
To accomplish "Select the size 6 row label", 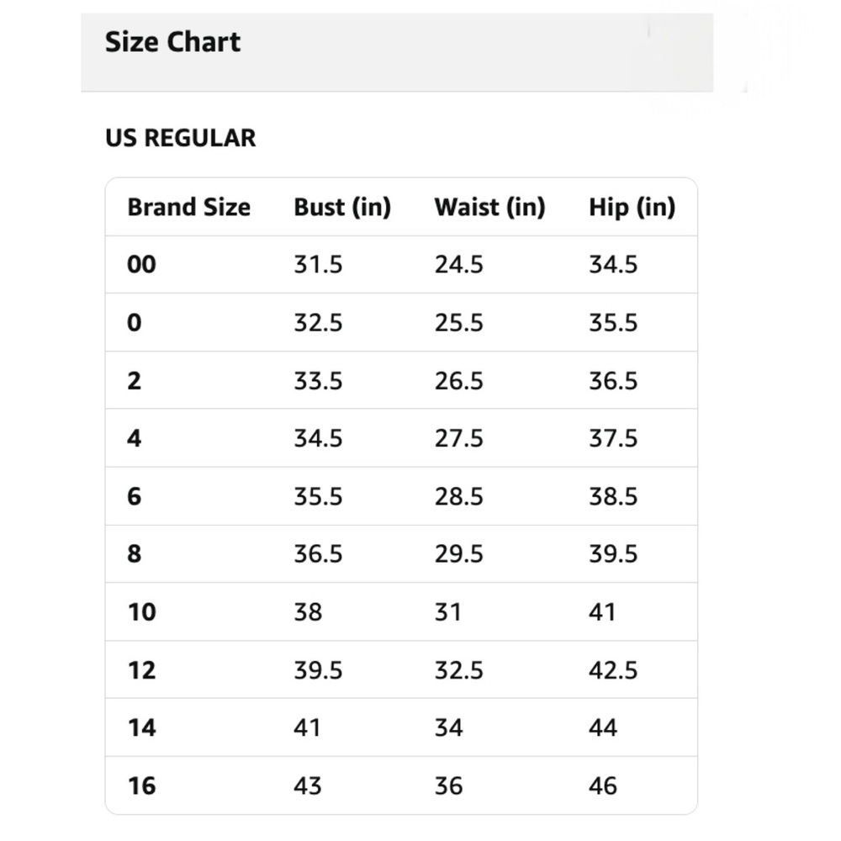I will coord(134,496).
